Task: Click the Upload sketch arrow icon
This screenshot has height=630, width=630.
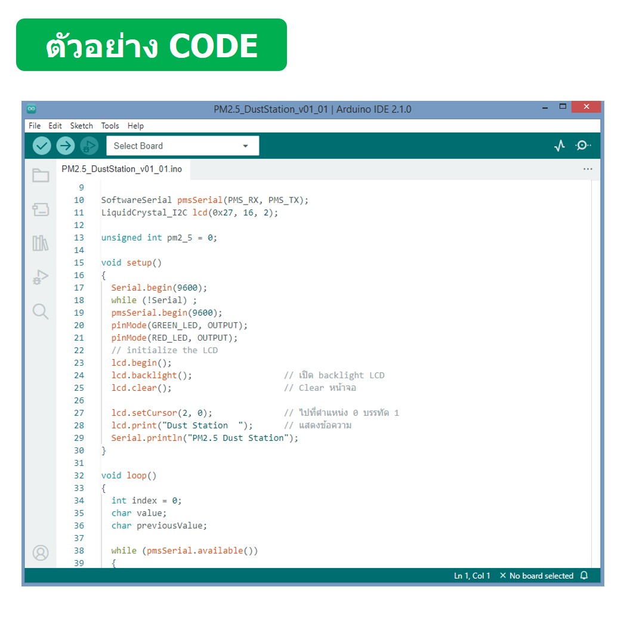Action: coord(66,145)
